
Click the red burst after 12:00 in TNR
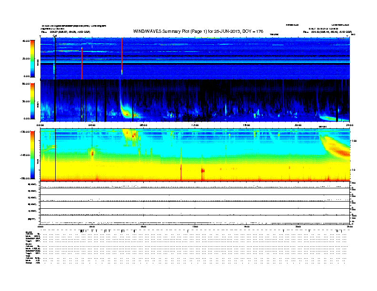coord(203,171)
